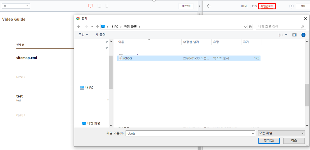Screen dimensions: 310x150
Task: Close the 열기 file dialog
Action: [305, 18]
